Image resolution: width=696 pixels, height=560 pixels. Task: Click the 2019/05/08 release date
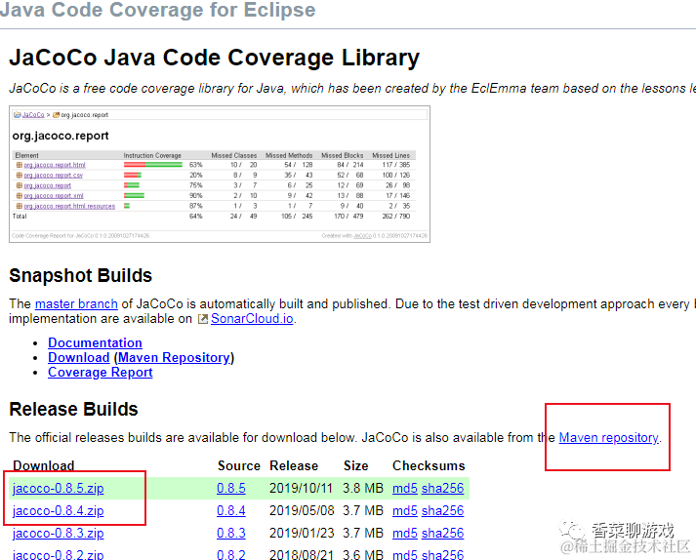pos(302,511)
